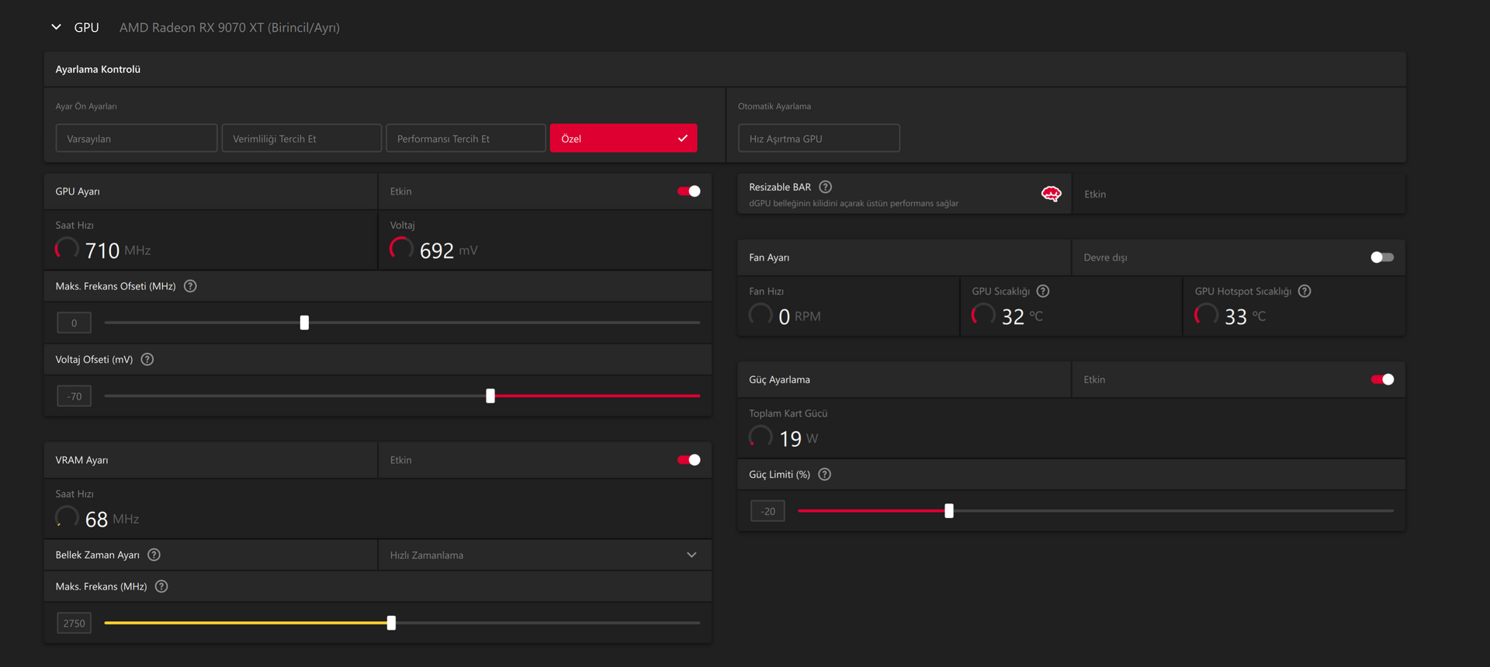Select the Performansı Tercih Et preset
The image size is (1490, 667).
pyautogui.click(x=466, y=138)
